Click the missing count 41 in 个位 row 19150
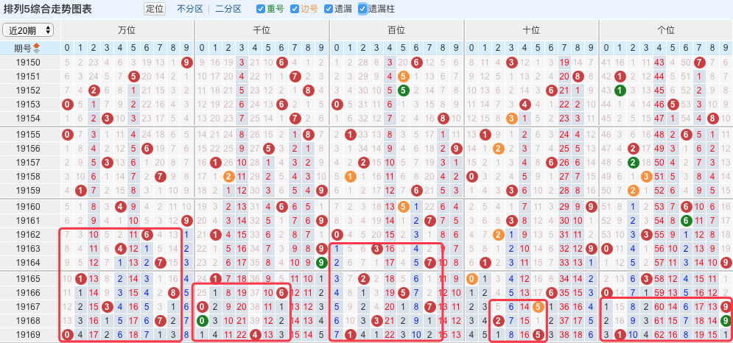 [606, 62]
